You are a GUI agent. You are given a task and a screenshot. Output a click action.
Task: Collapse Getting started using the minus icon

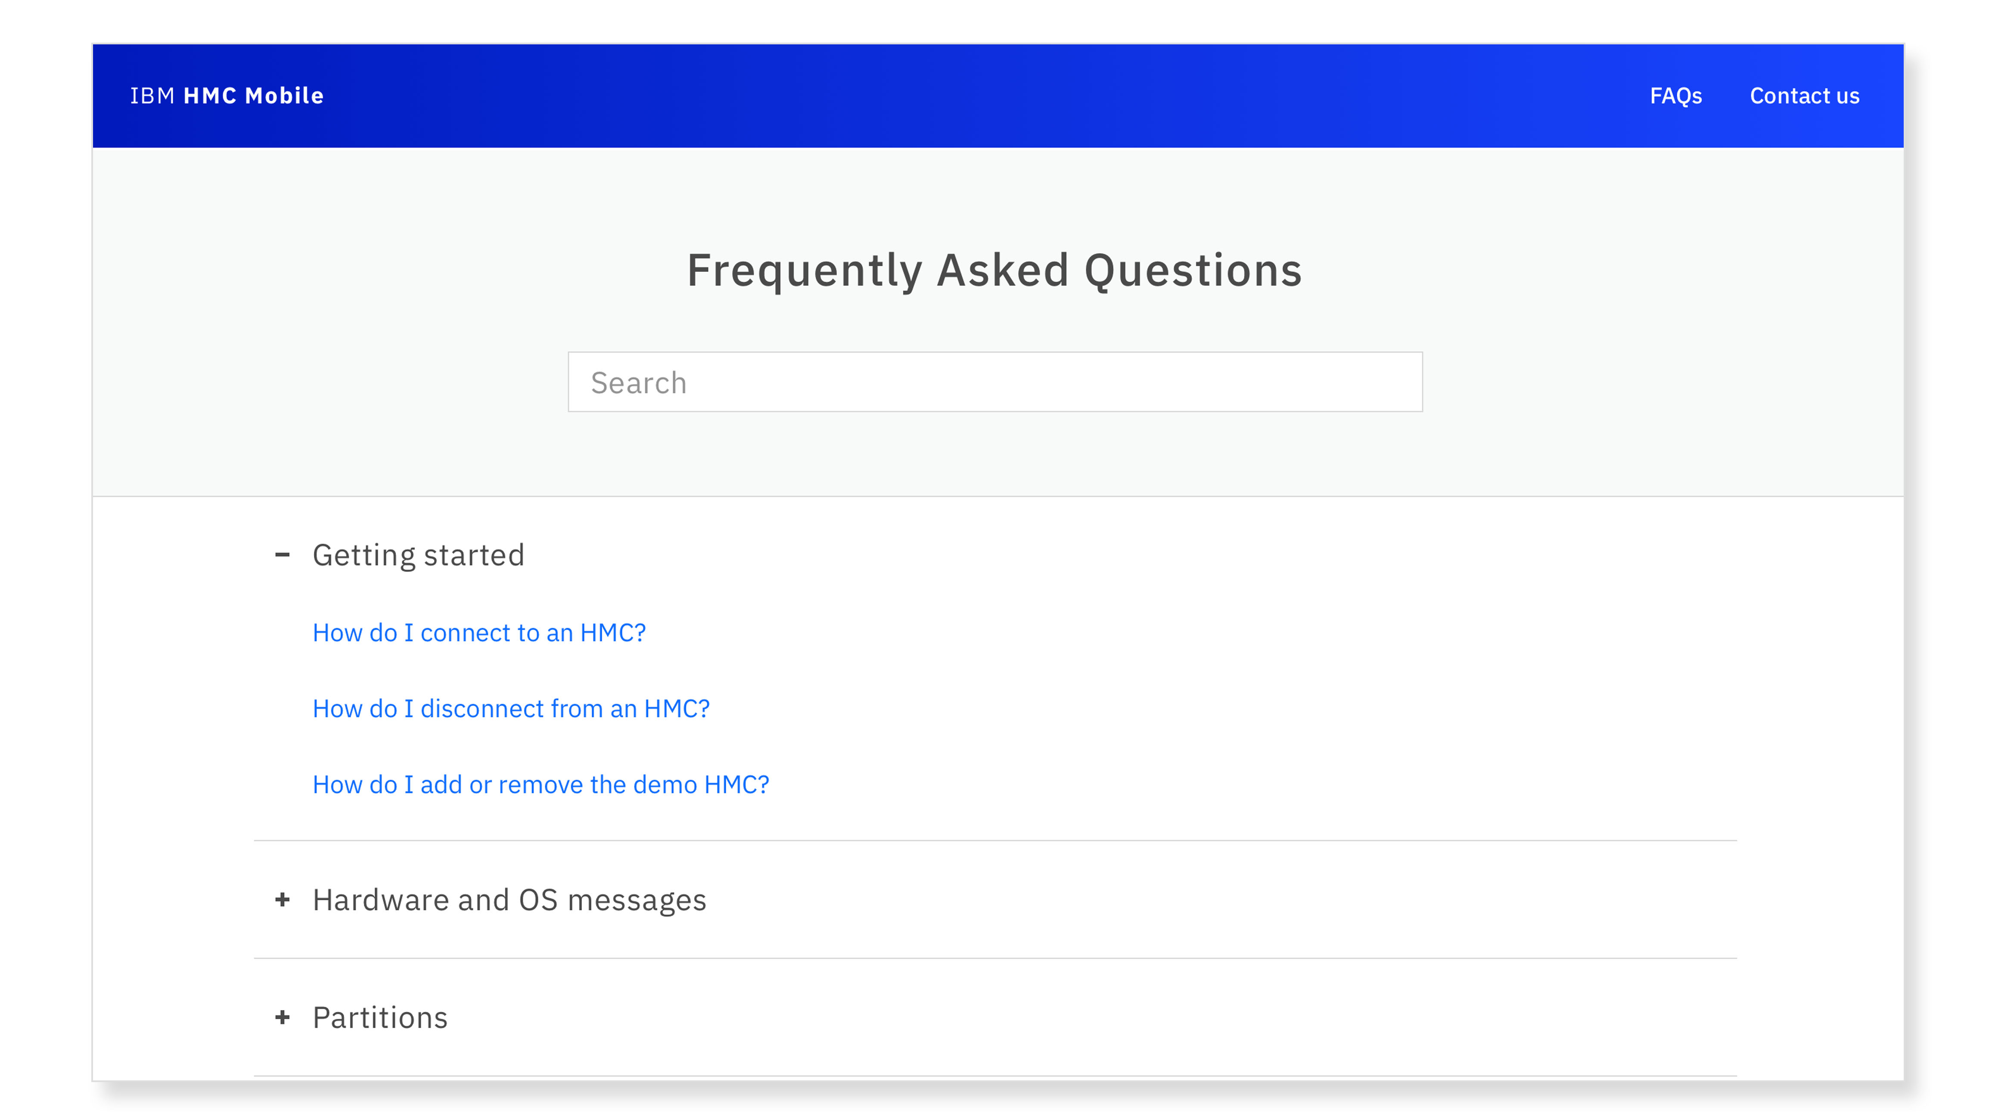[282, 554]
